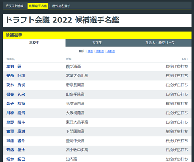Open player 赤羽 蓮 profile
Viewport: 194px width, 162px height.
pos(14,66)
